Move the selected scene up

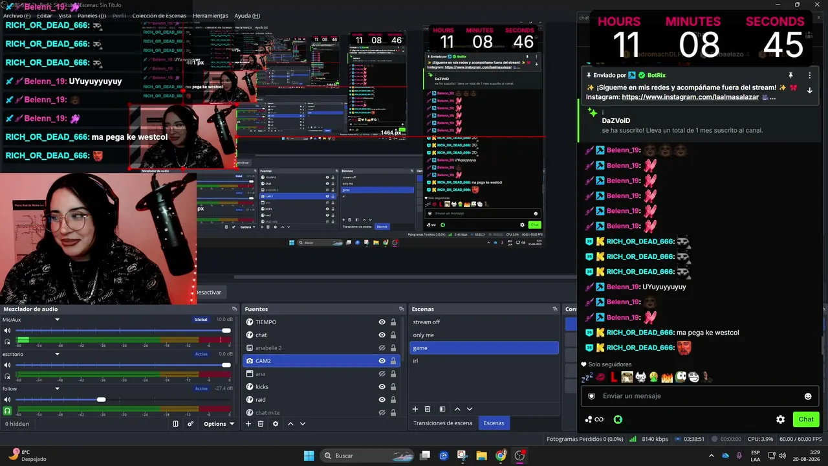[457, 409]
